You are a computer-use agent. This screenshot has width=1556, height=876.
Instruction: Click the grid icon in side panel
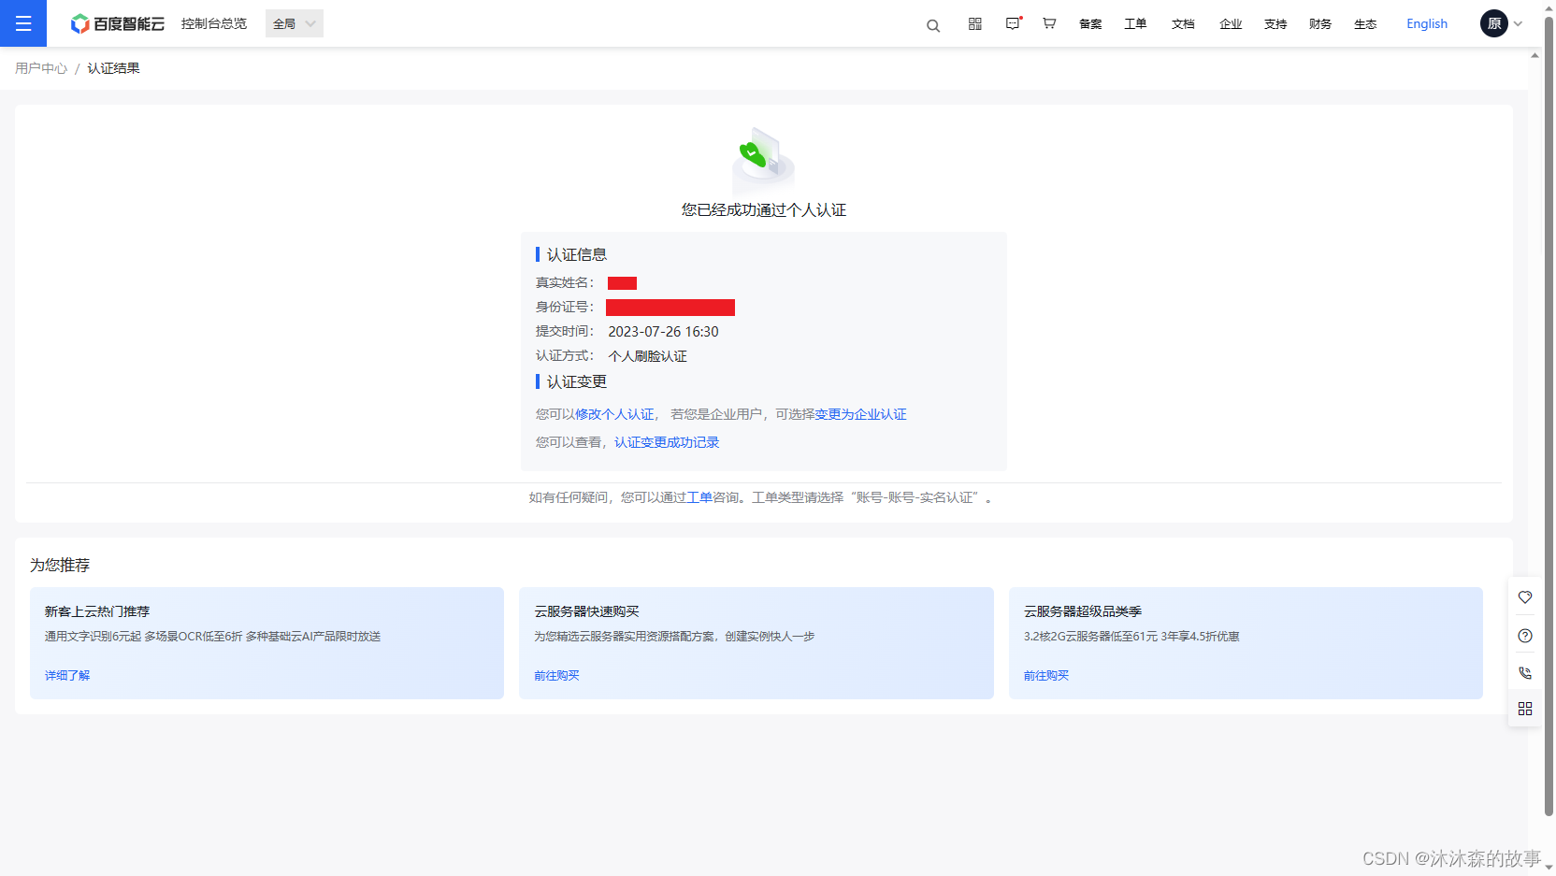(1525, 709)
